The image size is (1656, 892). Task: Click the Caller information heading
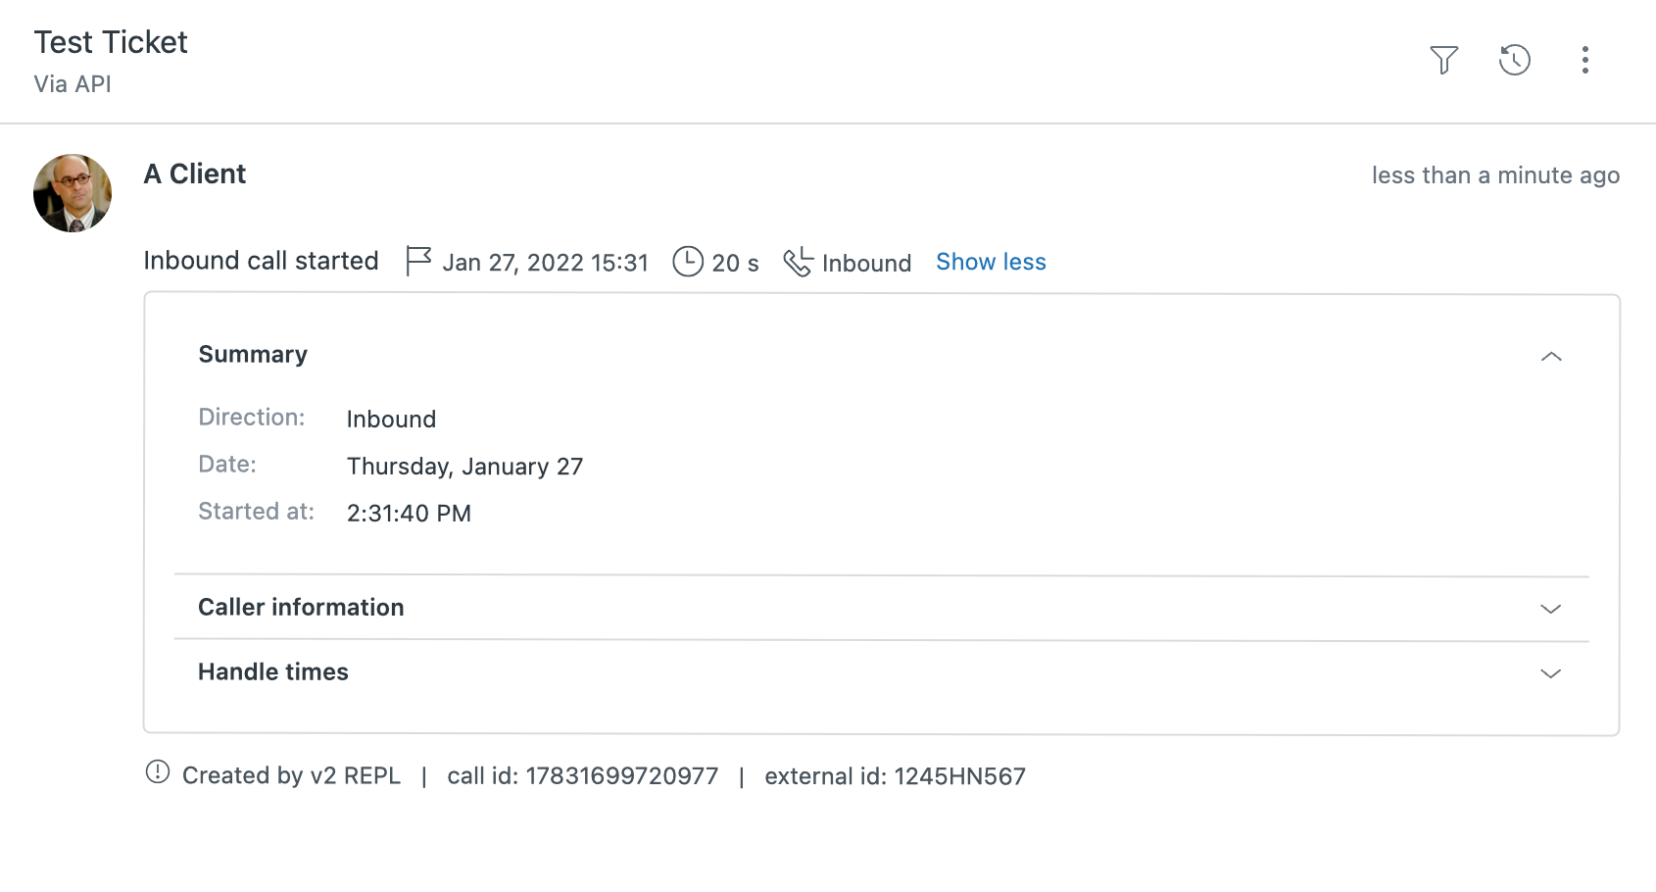pos(301,608)
